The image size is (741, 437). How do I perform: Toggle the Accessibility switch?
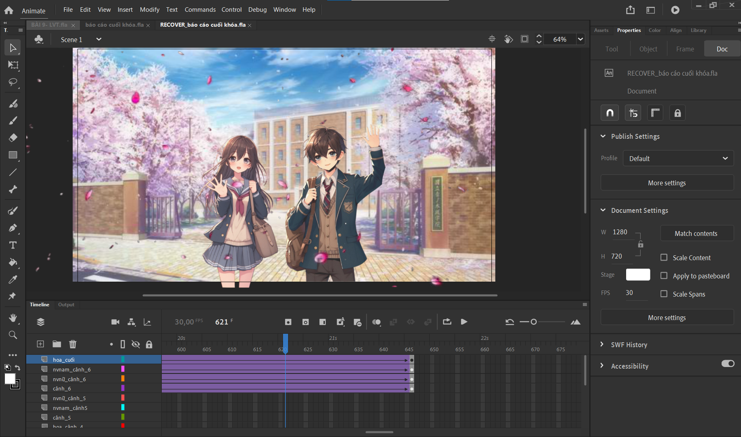[x=728, y=363]
